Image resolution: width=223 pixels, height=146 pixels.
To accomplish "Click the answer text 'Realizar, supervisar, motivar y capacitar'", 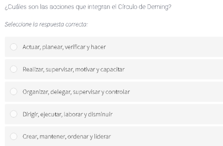I will tap(73, 70).
